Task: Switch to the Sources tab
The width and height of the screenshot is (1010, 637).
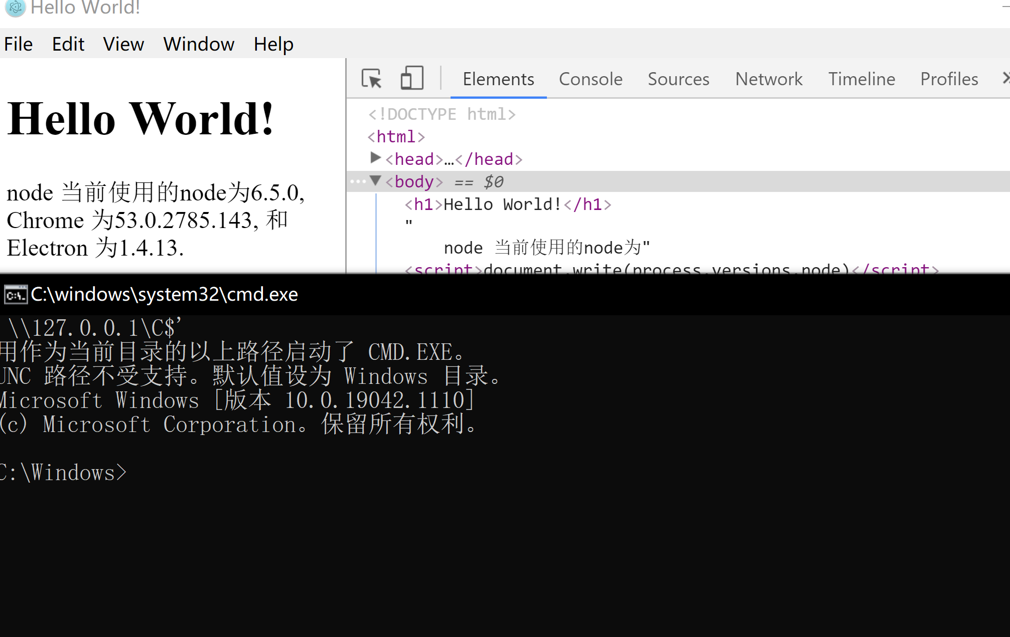Action: pos(678,79)
